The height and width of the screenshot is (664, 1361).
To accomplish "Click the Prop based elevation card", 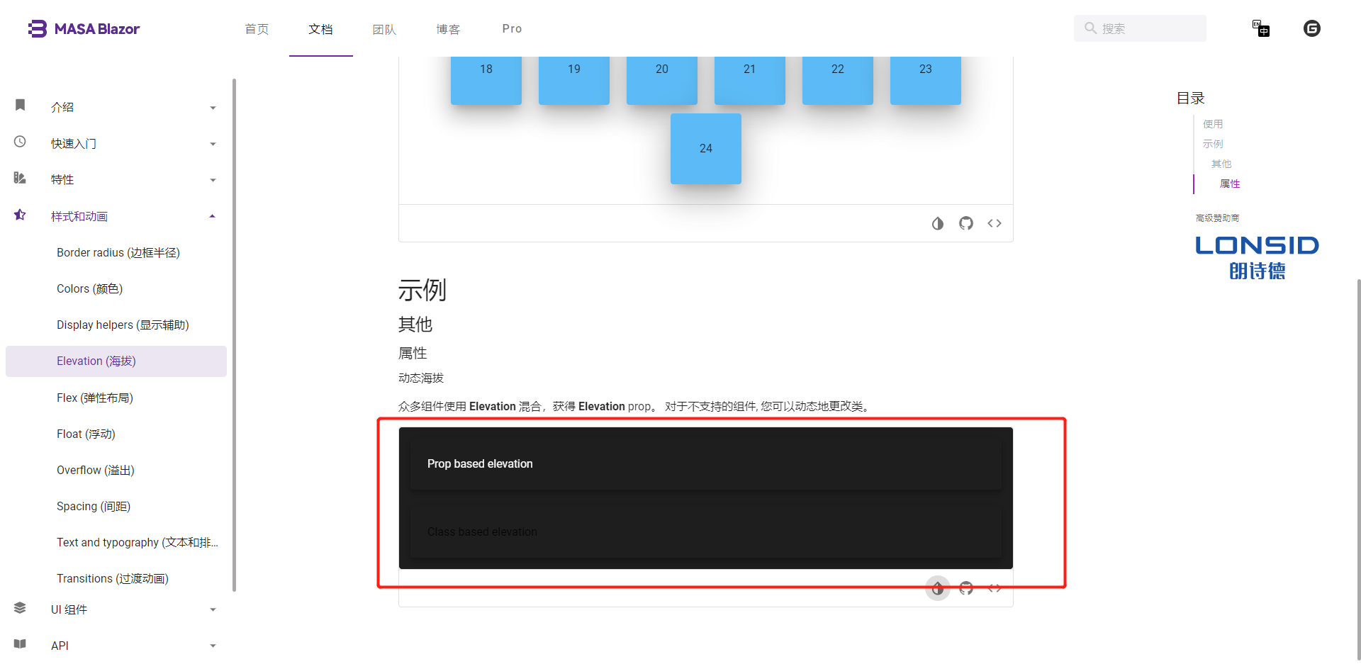I will click(x=706, y=464).
